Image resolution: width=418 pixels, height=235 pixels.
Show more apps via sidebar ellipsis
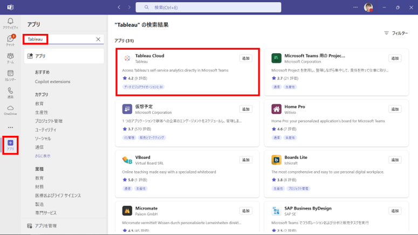tap(10, 127)
